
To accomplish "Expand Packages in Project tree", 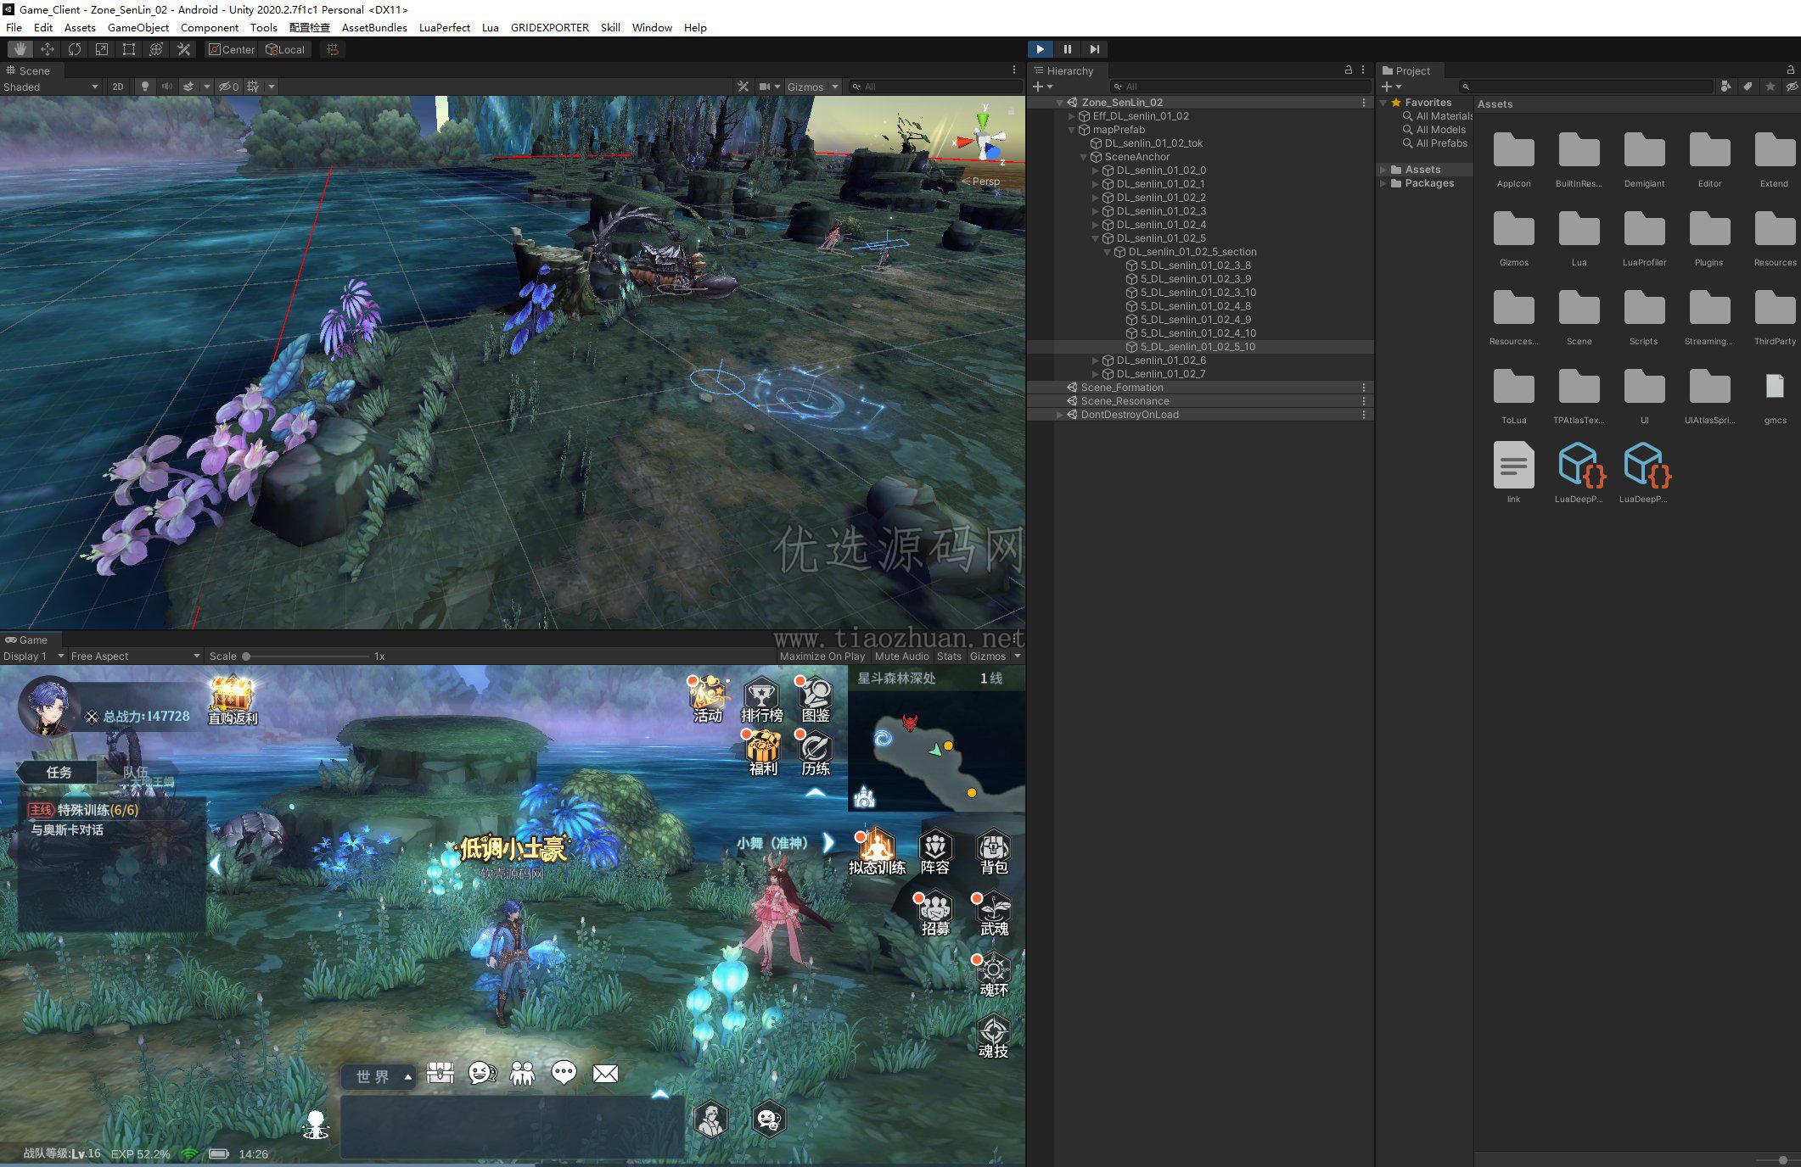I will (x=1383, y=183).
